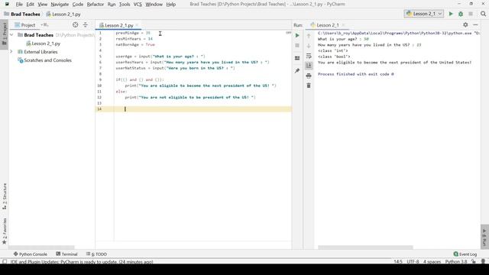
Task: Open the Lesson 2_1 run configuration dropdown
Action: click(424, 14)
